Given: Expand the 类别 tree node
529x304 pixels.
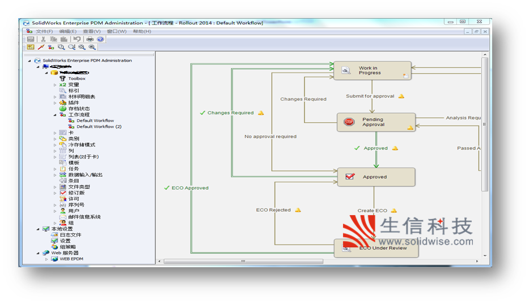Looking at the screenshot, I should [54, 139].
